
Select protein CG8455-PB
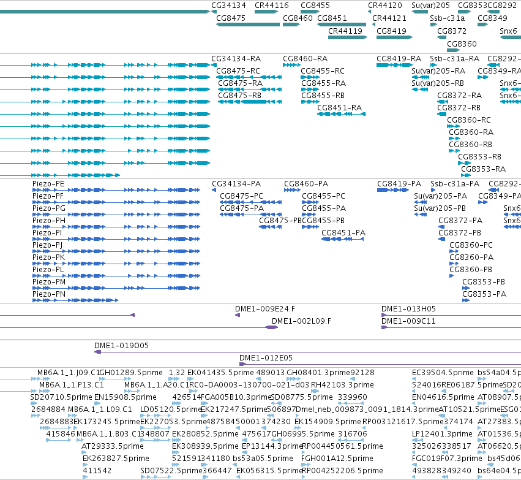point(324,221)
